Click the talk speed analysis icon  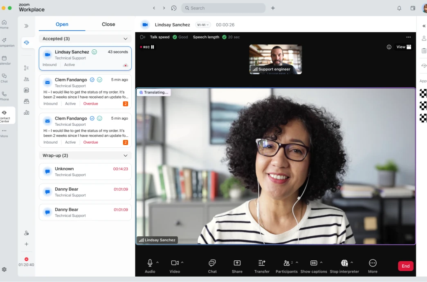(x=143, y=37)
